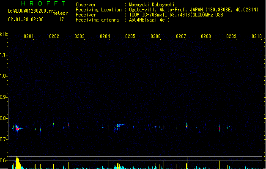Click the 0.9 kHz axis tick label

pyautogui.click(x=3, y=97)
